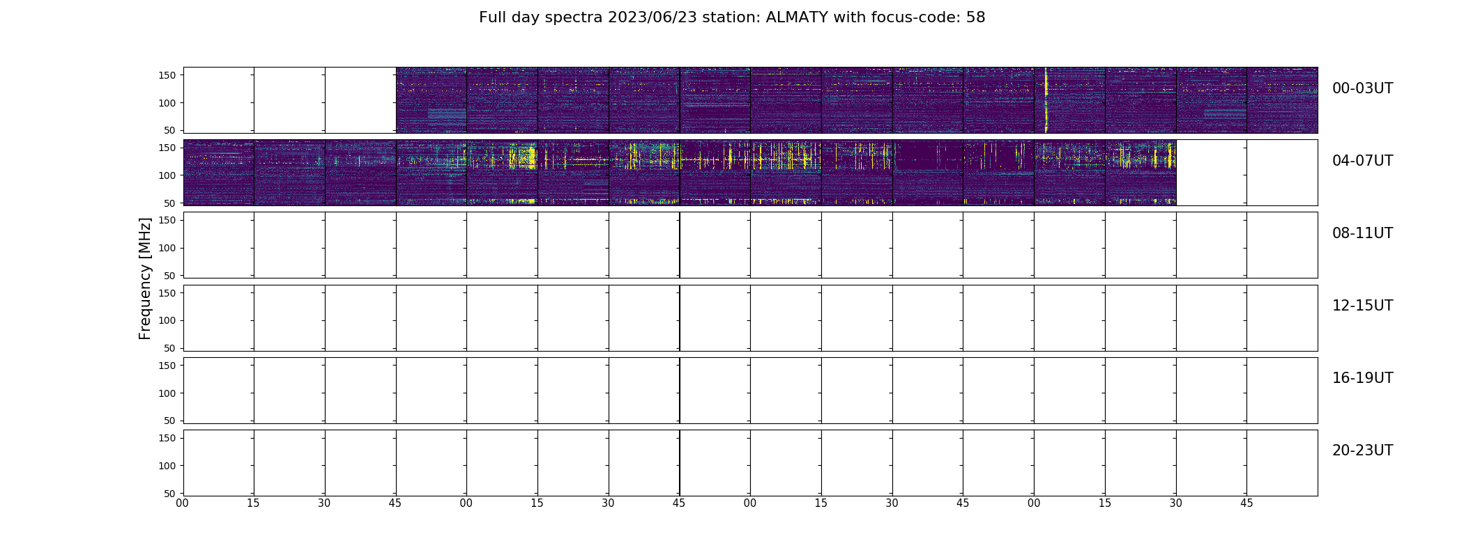This screenshot has height=557, width=1464.
Task: Click the 50 tick label of the 08-11UT row
Action: (171, 276)
